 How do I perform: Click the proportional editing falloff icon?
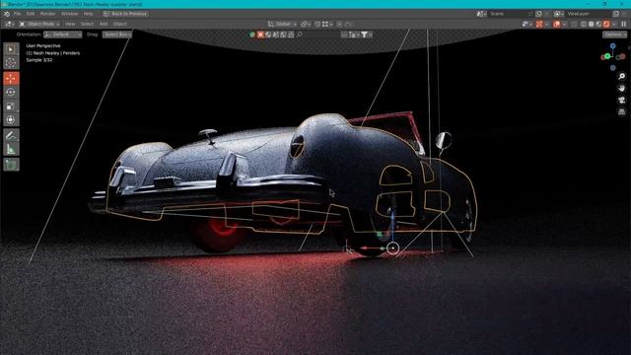348,25
